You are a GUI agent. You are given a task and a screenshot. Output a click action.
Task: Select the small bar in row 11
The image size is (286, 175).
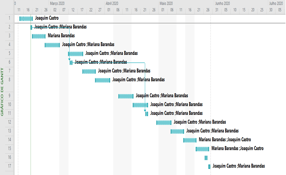pyautogui.click(x=147, y=114)
